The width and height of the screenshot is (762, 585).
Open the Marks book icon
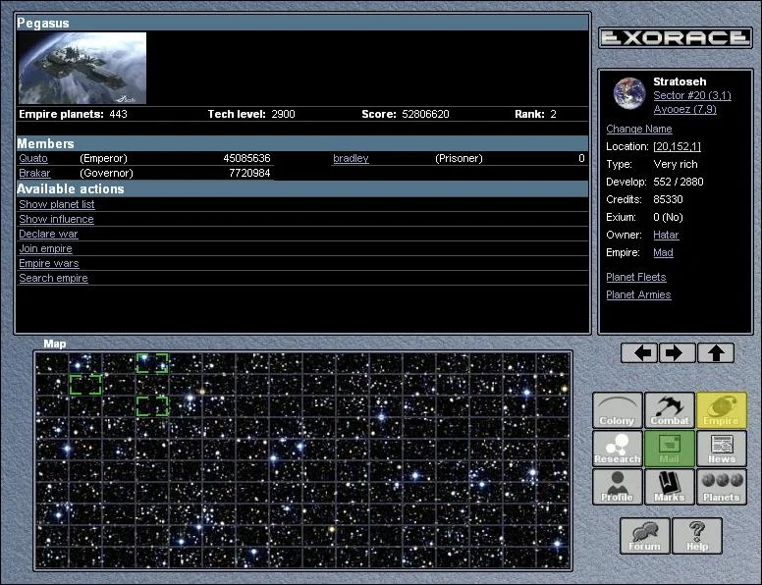click(670, 487)
